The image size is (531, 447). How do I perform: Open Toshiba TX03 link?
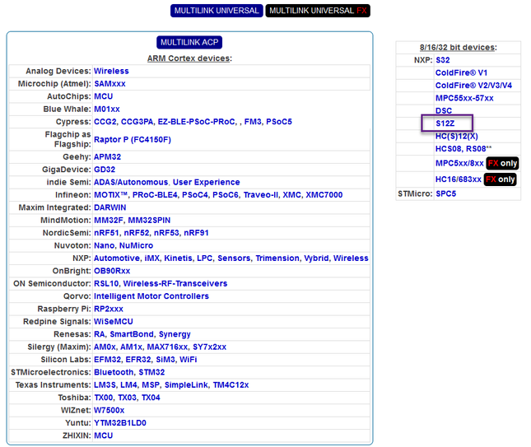[x=127, y=398]
